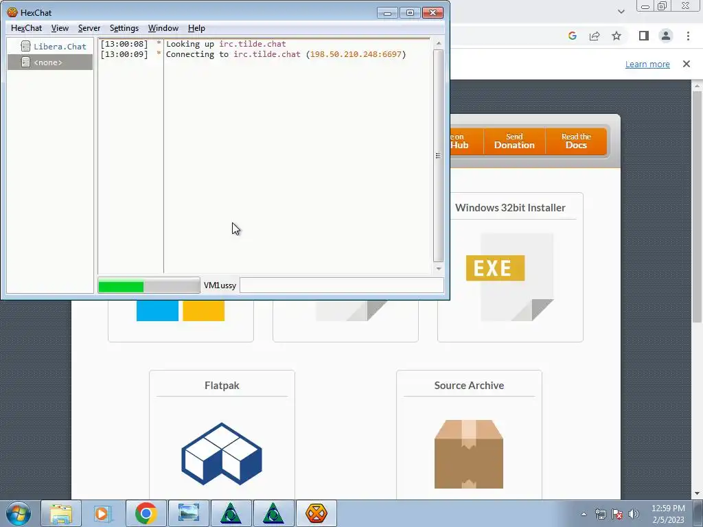The image size is (703, 527).
Task: Open the Help menu in HexChat
Action: click(x=196, y=28)
